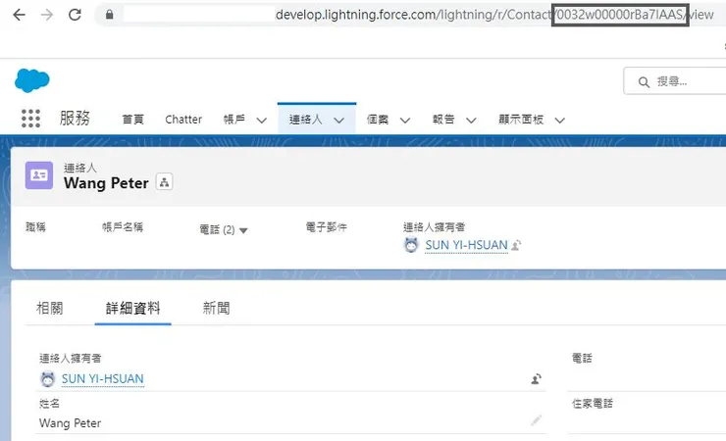Viewport: 726px width, 441px height.
Task: Click the 電子郵件 field label
Action: pyautogui.click(x=327, y=227)
